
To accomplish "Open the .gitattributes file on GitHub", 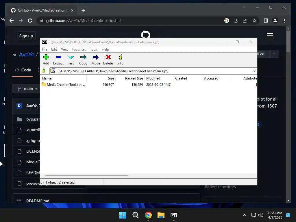I will click(33, 130).
